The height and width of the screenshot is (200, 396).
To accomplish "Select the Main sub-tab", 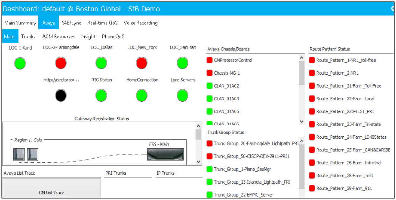I will [9, 37].
